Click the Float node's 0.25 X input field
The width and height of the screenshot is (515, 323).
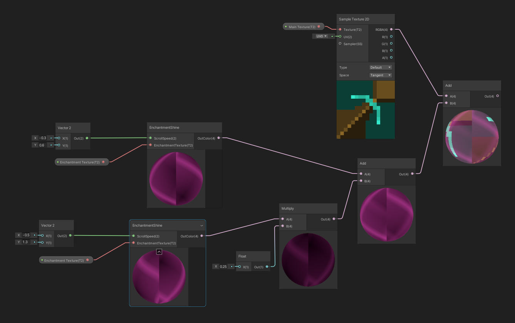[223, 266]
